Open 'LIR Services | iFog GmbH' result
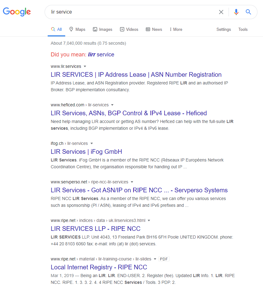 (86, 152)
